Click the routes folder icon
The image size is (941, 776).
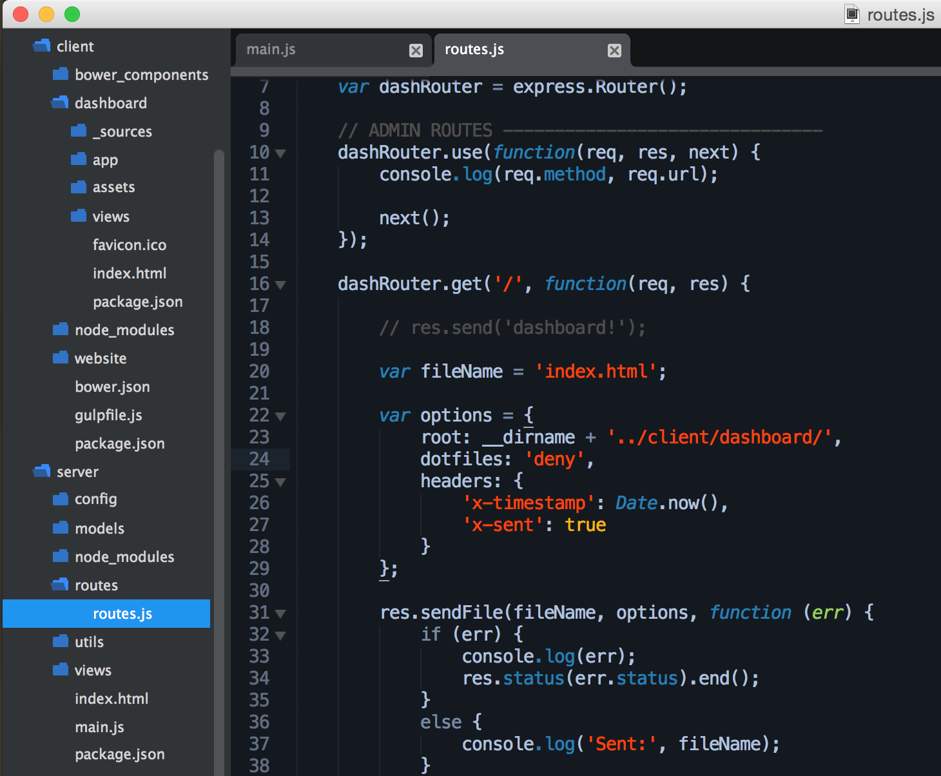(60, 585)
